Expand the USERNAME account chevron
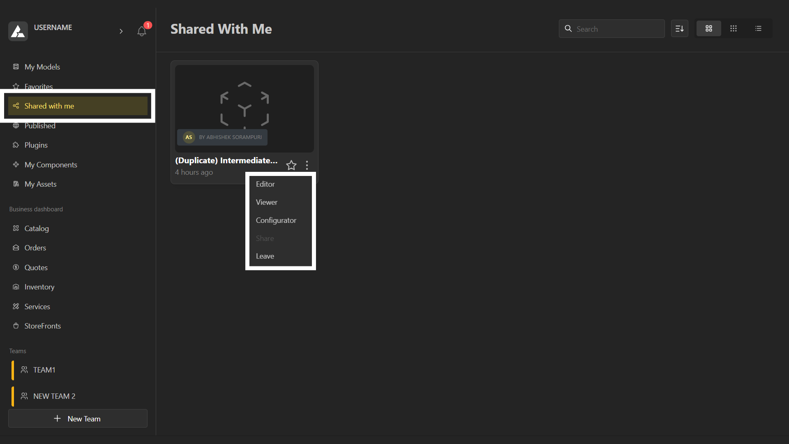Viewport: 789px width, 444px height. [121, 31]
